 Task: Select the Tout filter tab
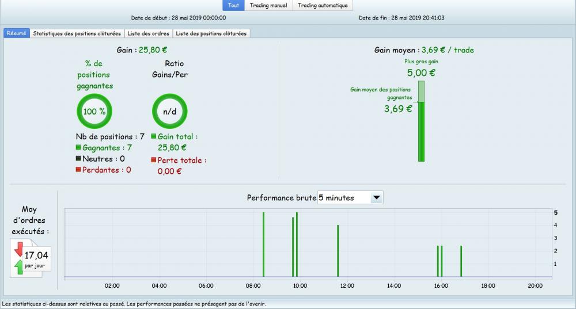pyautogui.click(x=233, y=5)
